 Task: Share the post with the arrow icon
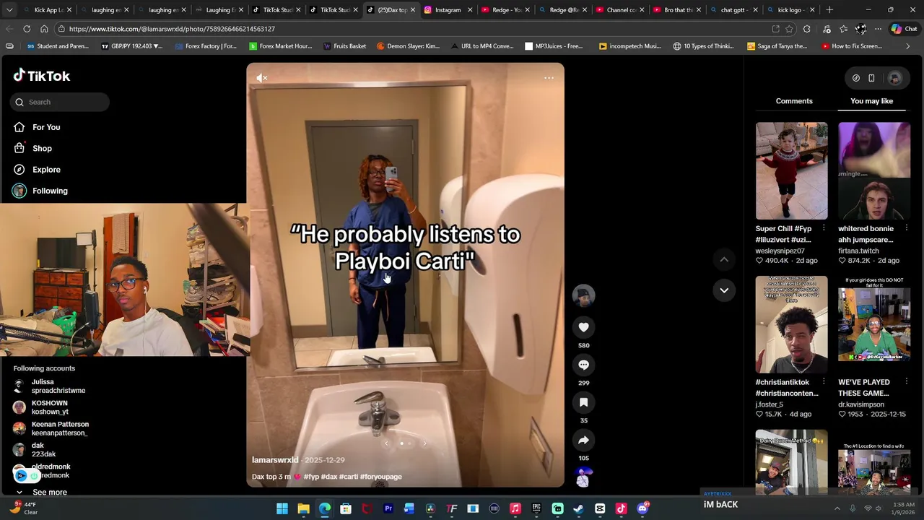pyautogui.click(x=583, y=440)
